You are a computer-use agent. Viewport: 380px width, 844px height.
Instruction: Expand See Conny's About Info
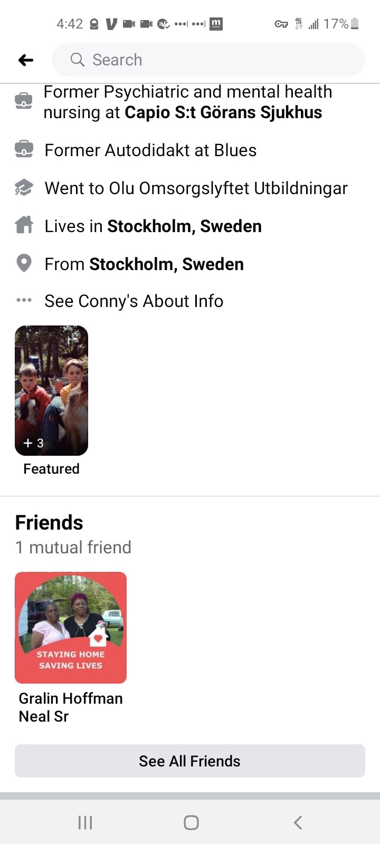pos(134,301)
